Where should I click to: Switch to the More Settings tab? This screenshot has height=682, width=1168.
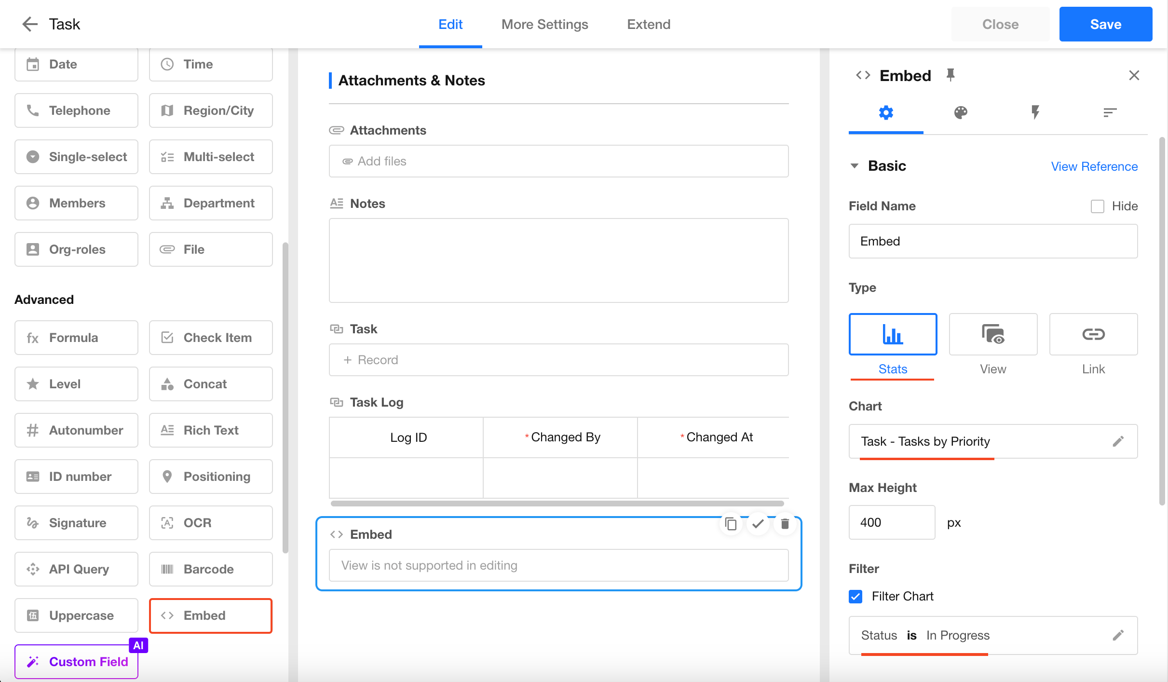click(x=545, y=24)
